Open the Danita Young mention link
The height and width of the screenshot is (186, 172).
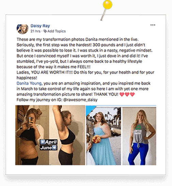coord(29,83)
